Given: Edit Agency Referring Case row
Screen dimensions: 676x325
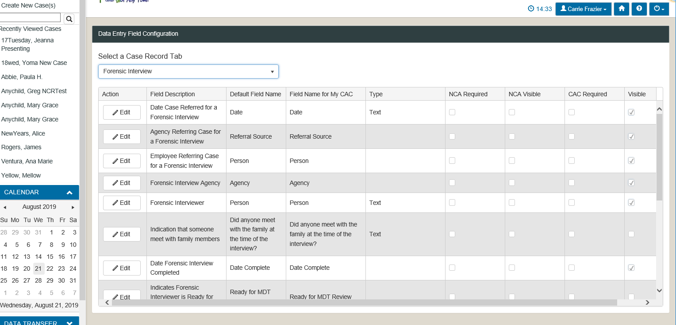Looking at the screenshot, I should pos(122,136).
